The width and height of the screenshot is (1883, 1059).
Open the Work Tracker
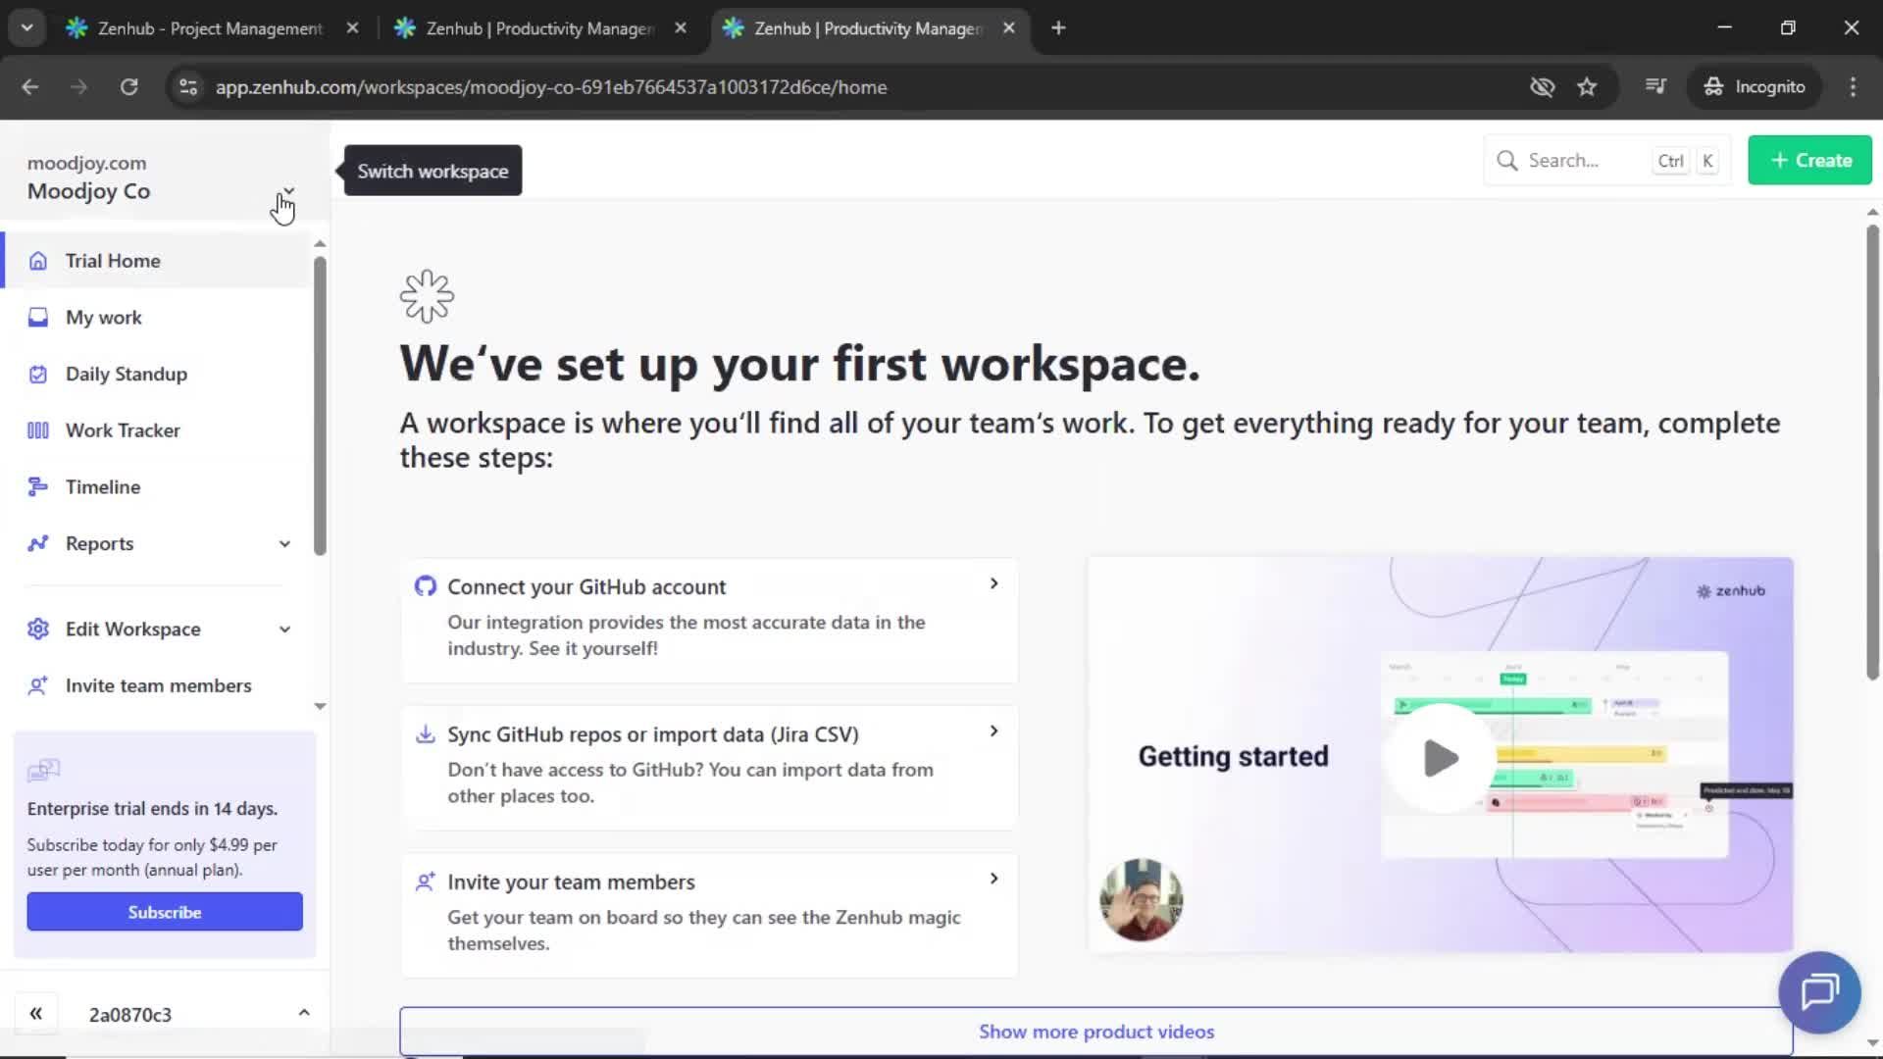[x=123, y=429]
